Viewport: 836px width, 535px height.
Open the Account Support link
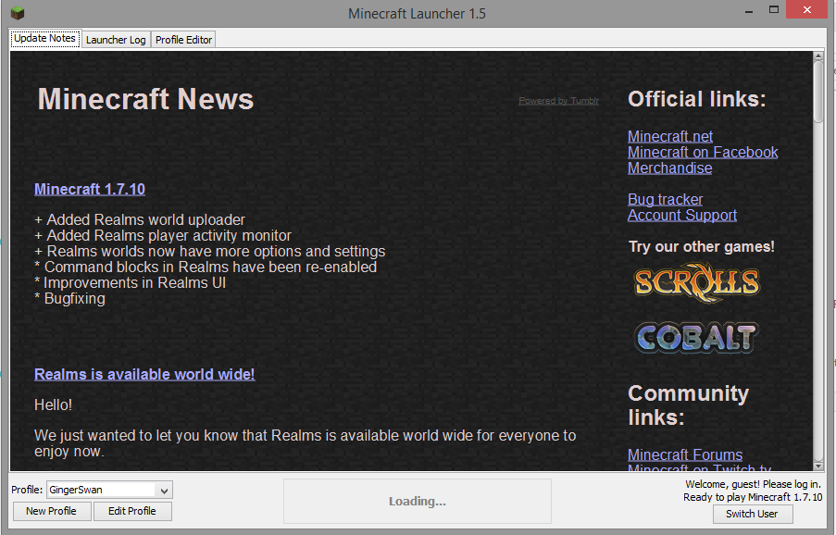682,216
